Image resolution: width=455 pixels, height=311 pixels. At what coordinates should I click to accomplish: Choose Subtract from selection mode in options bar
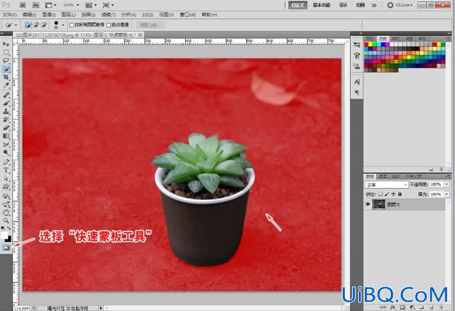pyautogui.click(x=44, y=25)
